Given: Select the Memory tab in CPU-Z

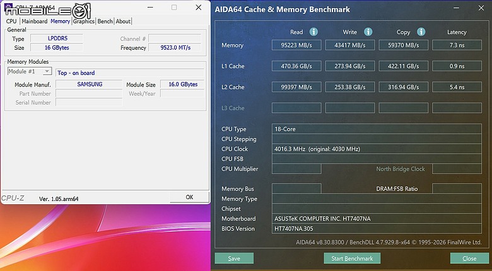Looking at the screenshot, I should click(x=61, y=21).
